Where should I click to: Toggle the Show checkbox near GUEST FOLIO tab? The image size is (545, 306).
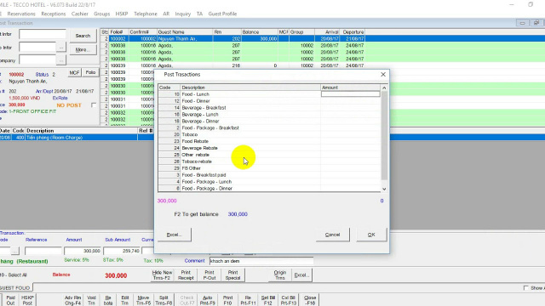pyautogui.click(x=526, y=288)
